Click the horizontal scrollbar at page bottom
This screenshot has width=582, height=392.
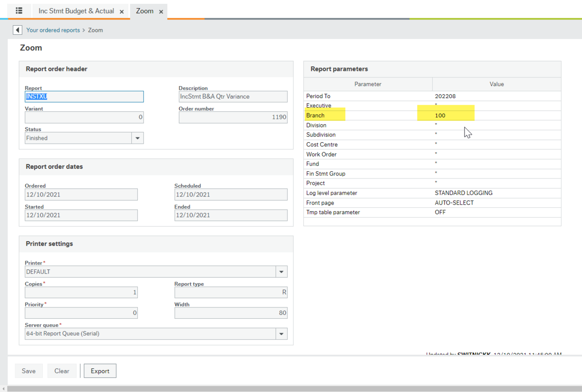291,389
